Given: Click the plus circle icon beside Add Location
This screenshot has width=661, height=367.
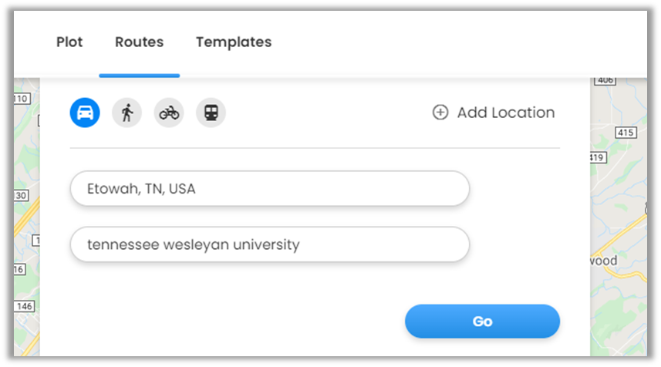Looking at the screenshot, I should click(440, 113).
